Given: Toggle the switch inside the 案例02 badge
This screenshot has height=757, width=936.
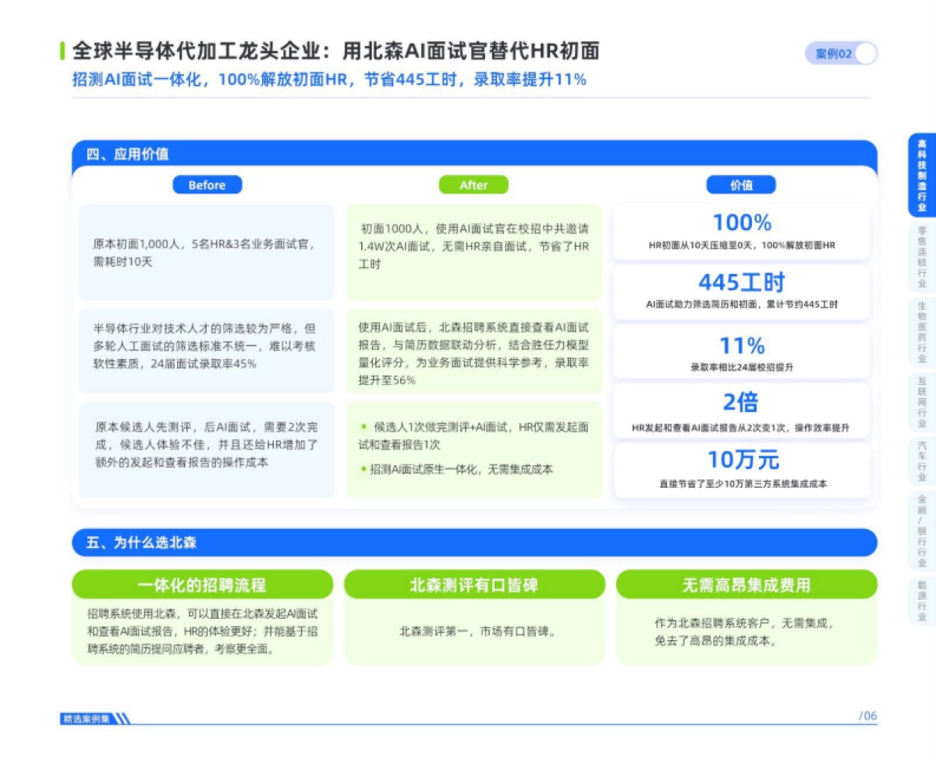Looking at the screenshot, I should (x=866, y=54).
